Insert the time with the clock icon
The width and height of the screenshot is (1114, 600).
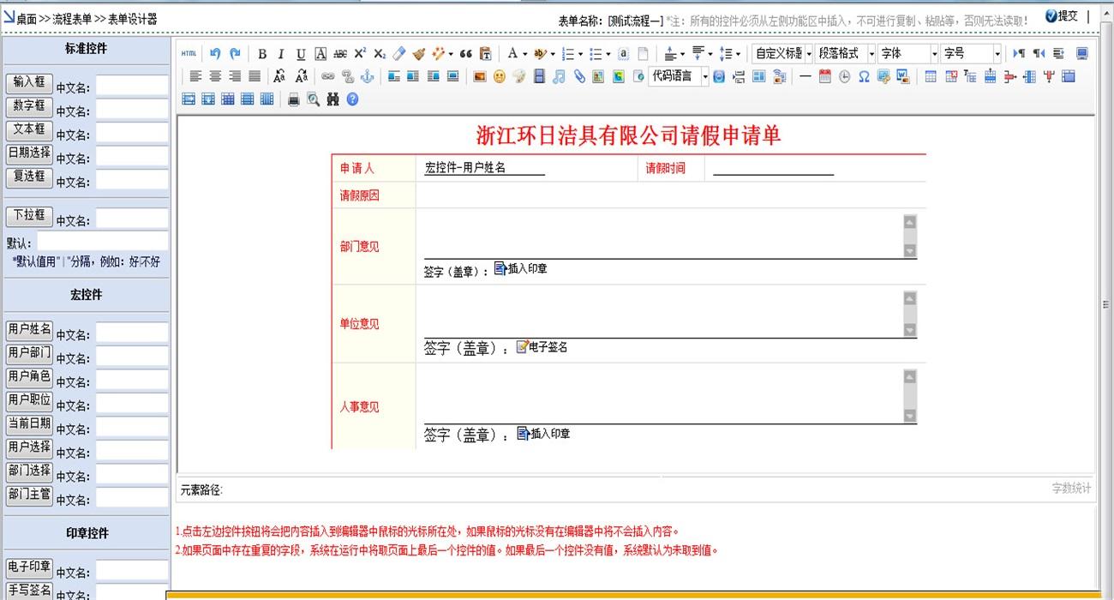844,76
